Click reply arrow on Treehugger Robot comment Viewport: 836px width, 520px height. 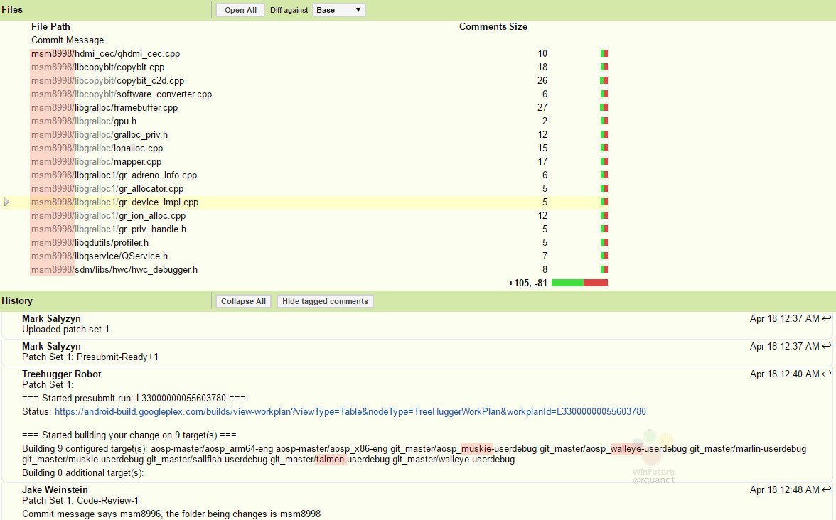coord(826,374)
